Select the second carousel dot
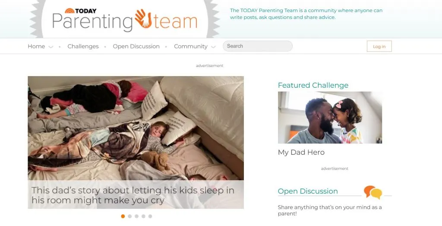The height and width of the screenshot is (226, 442). click(129, 216)
